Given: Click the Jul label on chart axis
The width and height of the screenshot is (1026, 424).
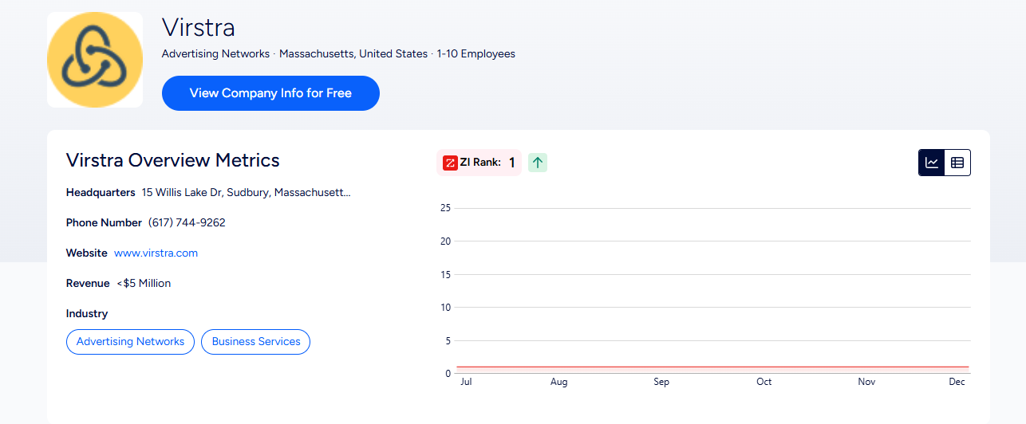Looking at the screenshot, I should coord(466,382).
